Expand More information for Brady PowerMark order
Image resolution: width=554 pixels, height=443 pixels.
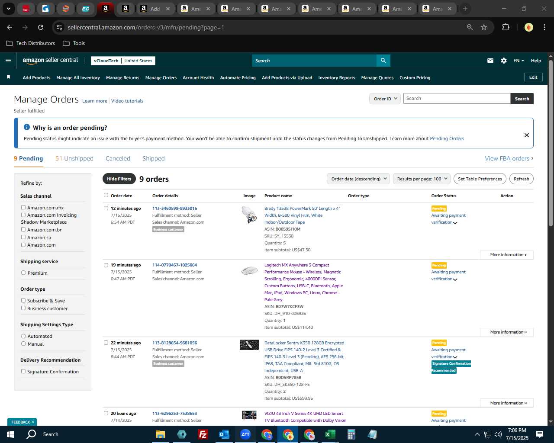507,255
